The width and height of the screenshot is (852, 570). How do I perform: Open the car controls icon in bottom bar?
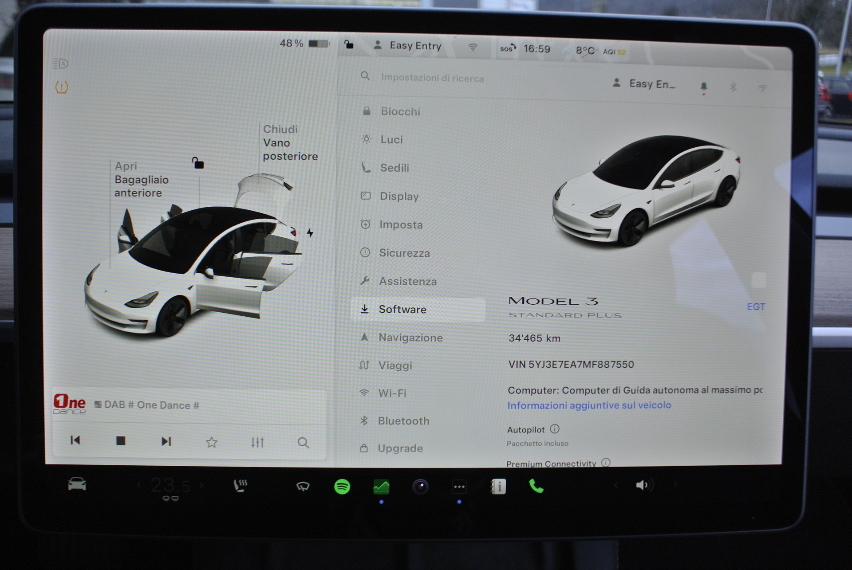pyautogui.click(x=77, y=484)
